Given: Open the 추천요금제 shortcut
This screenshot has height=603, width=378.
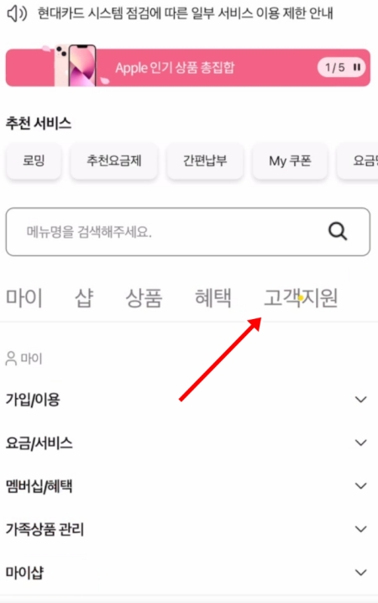Looking at the screenshot, I should (x=114, y=160).
